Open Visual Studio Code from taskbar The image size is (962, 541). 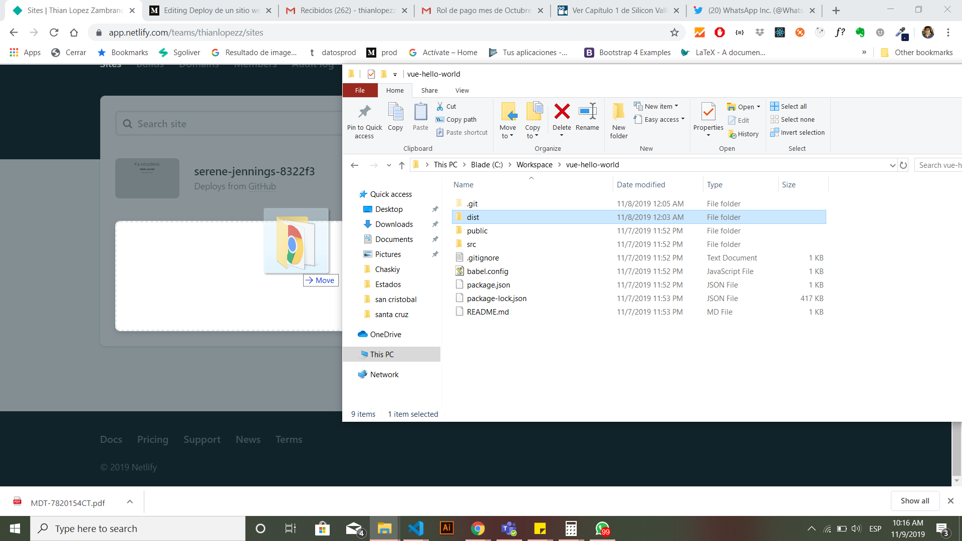(416, 528)
